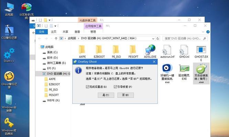The image size is (229, 137).
Task: Click 此电脑 in address breadcrumb
Action: pos(72,38)
